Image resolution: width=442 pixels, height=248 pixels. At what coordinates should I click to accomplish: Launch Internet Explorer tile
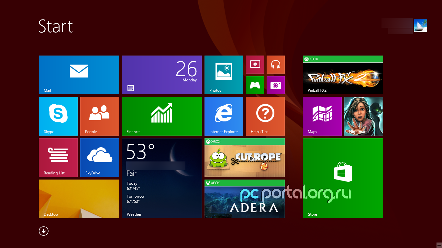coord(224,116)
